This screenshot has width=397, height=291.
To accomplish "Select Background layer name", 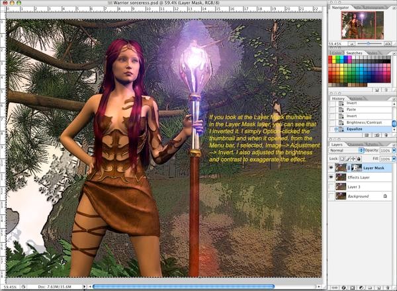I will pos(358,196).
